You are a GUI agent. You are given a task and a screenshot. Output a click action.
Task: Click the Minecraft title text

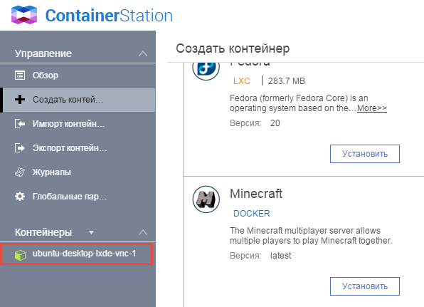pos(256,194)
